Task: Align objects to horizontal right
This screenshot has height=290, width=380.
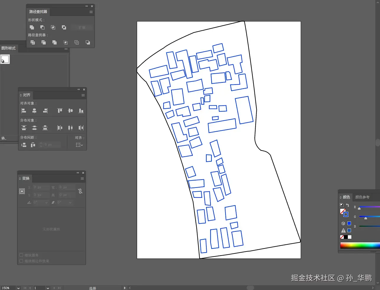Action: click(45, 111)
